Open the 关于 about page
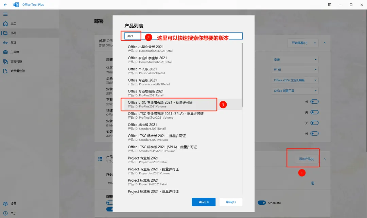The image size is (367, 218). [30, 213]
